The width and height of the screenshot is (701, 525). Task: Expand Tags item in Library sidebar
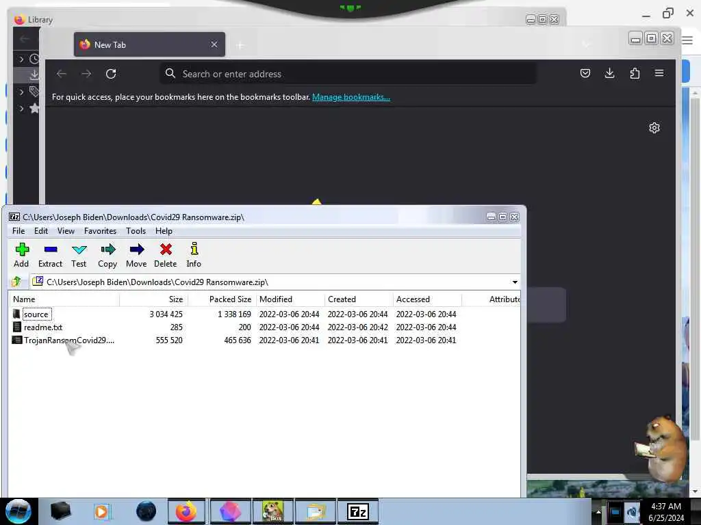21,92
